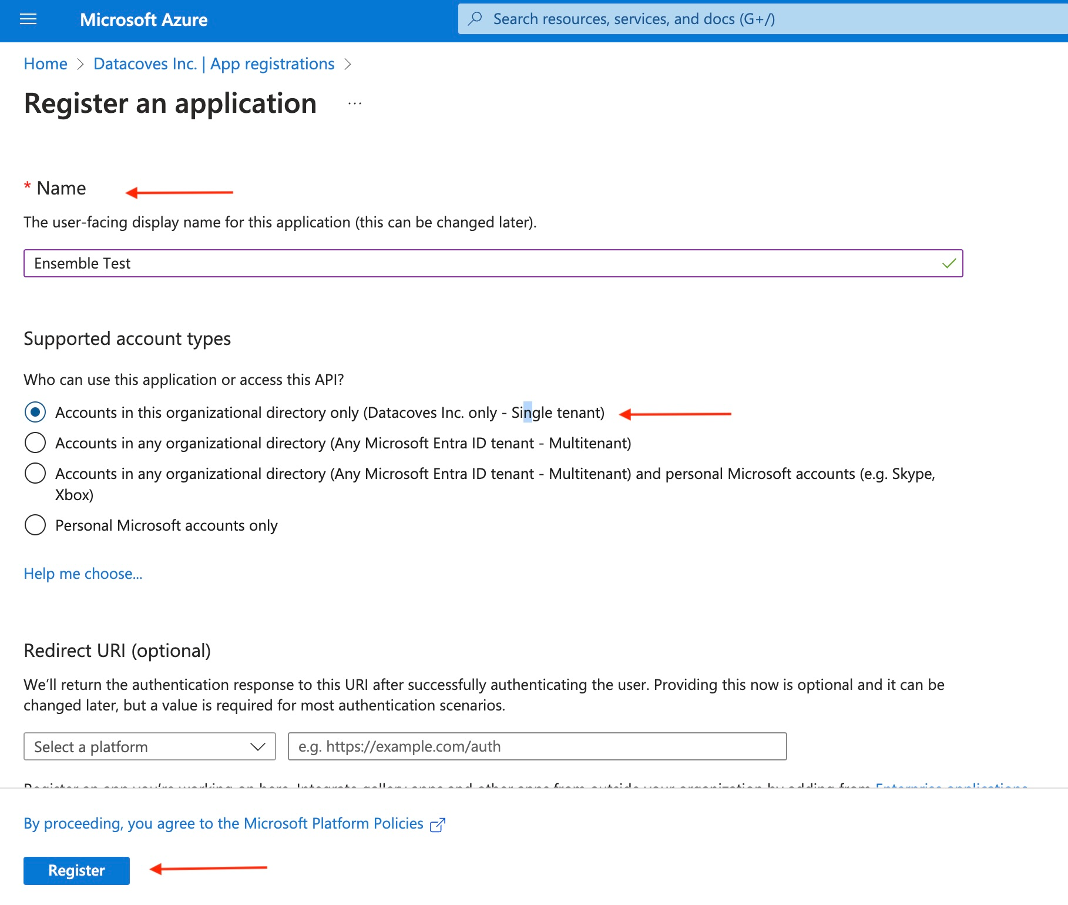
Task: Open the ellipsis more options next to title
Action: [x=355, y=103]
